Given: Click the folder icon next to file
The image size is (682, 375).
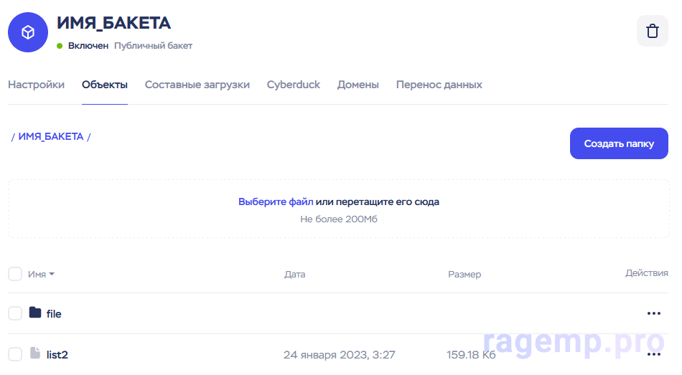Looking at the screenshot, I should coord(35,313).
